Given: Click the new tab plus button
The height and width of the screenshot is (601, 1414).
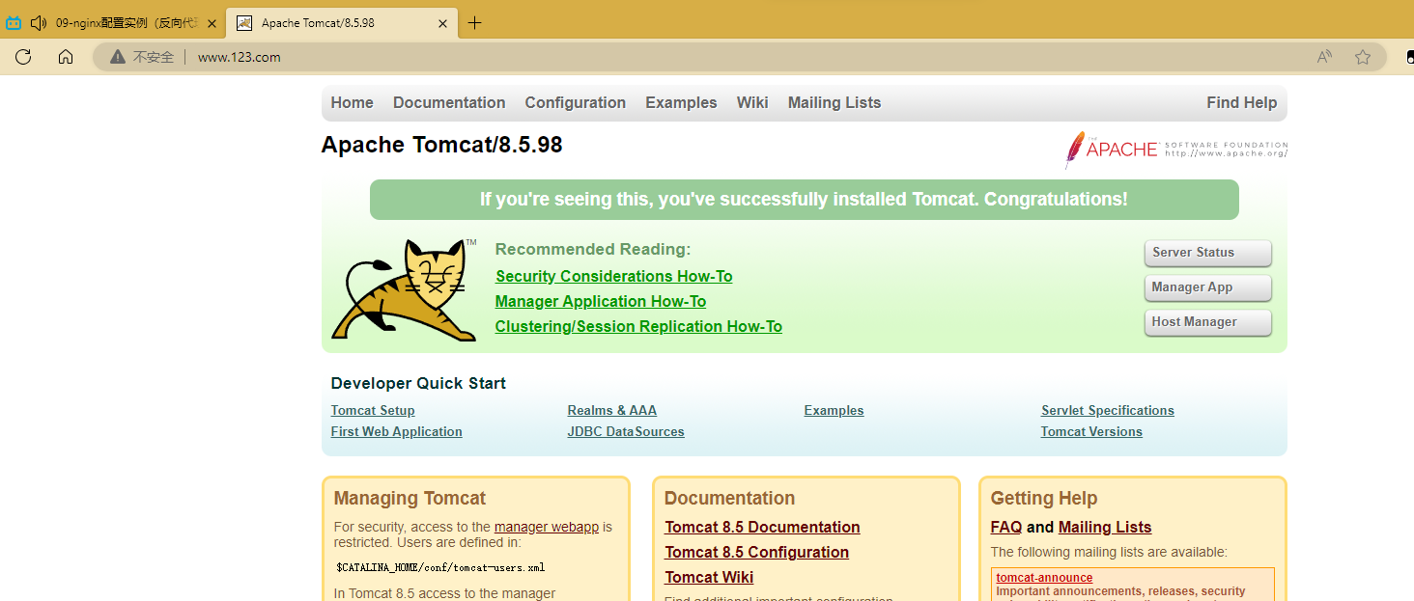Looking at the screenshot, I should pyautogui.click(x=474, y=23).
